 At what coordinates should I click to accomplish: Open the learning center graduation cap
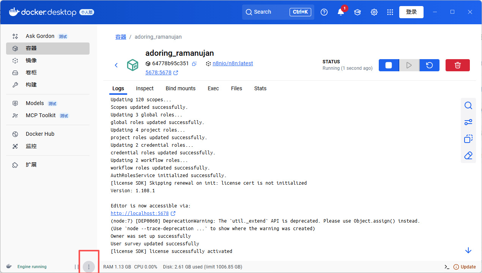[358, 12]
